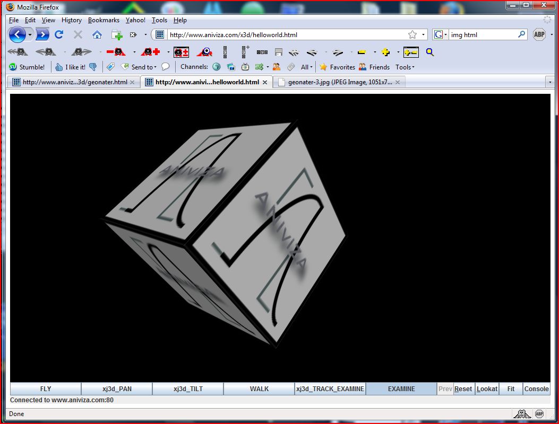
Task: Open a new tab with green plus icon
Action: (117, 35)
